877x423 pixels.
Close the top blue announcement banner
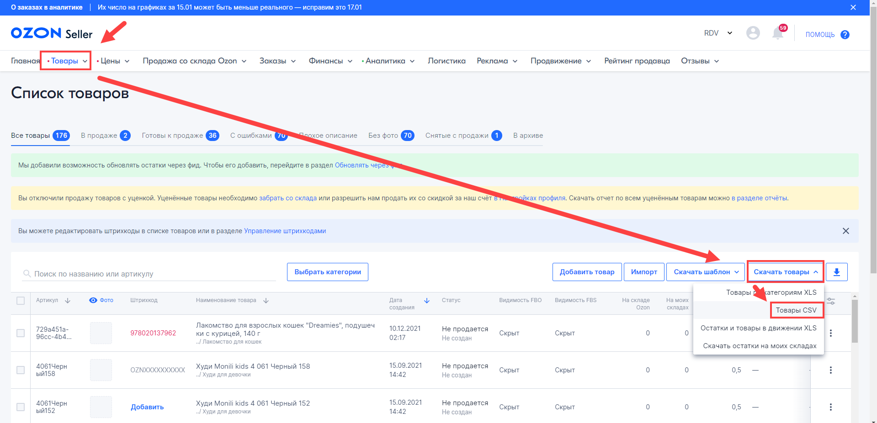(x=853, y=7)
